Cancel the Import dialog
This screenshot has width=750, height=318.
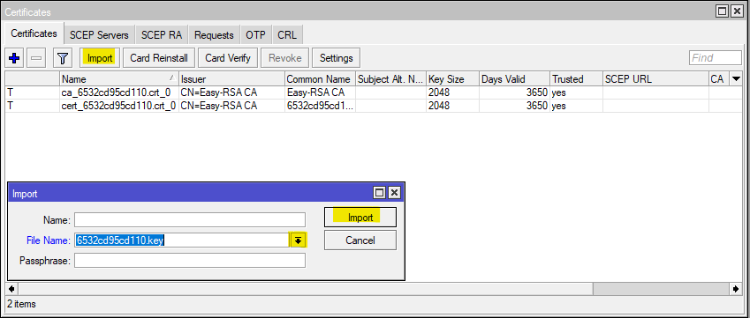coord(360,240)
